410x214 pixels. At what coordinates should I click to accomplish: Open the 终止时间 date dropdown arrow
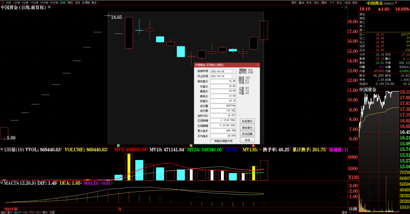click(x=234, y=76)
